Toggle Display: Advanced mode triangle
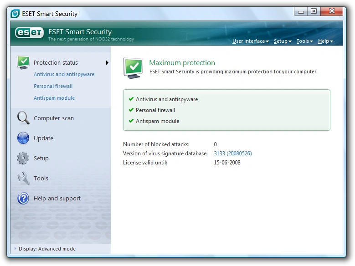 15,249
